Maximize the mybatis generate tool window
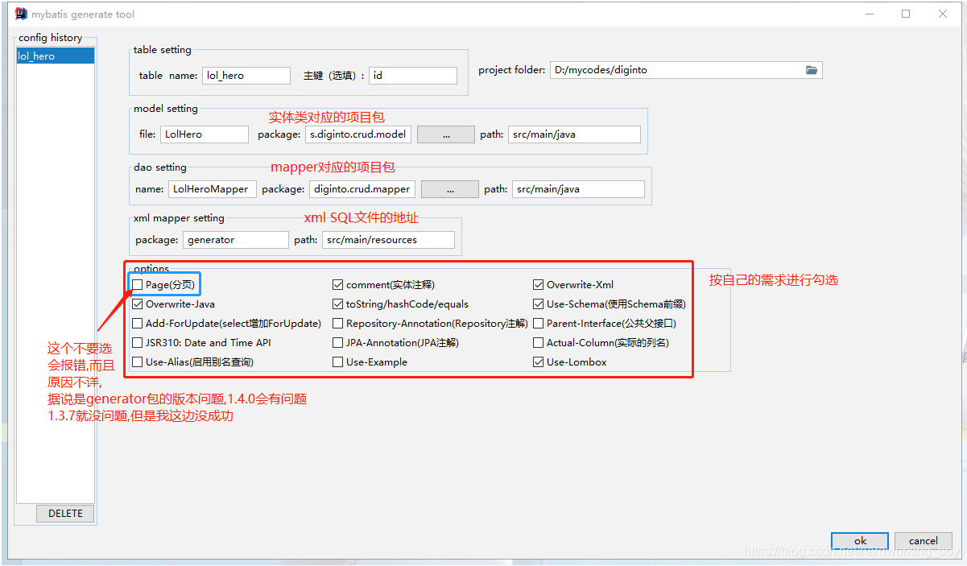 point(906,14)
